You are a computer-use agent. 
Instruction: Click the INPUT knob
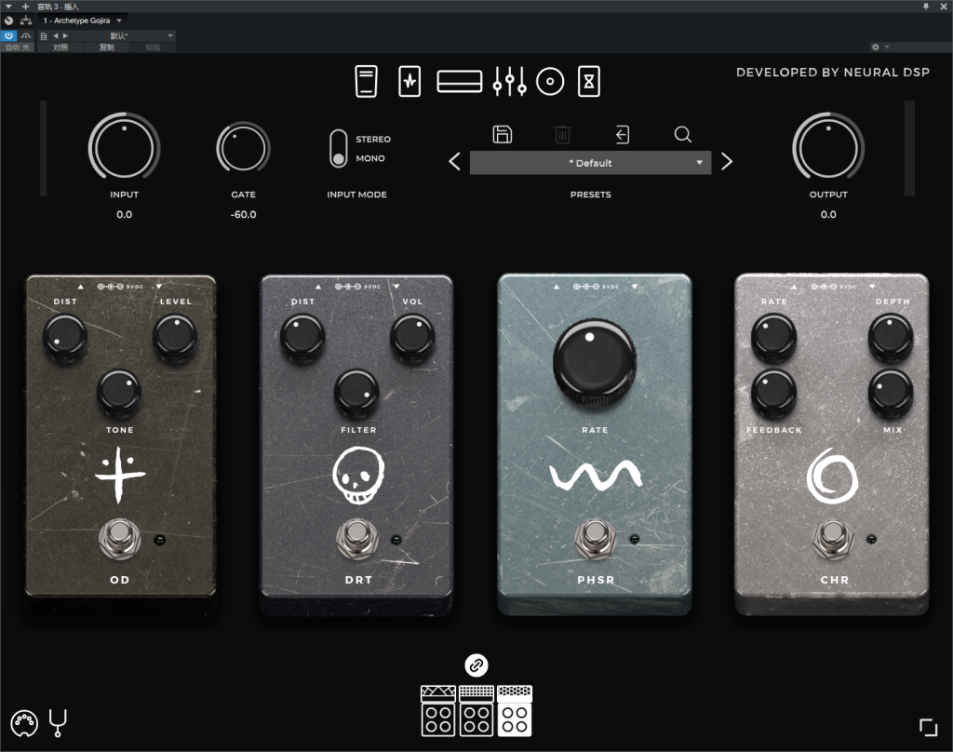[x=125, y=148]
